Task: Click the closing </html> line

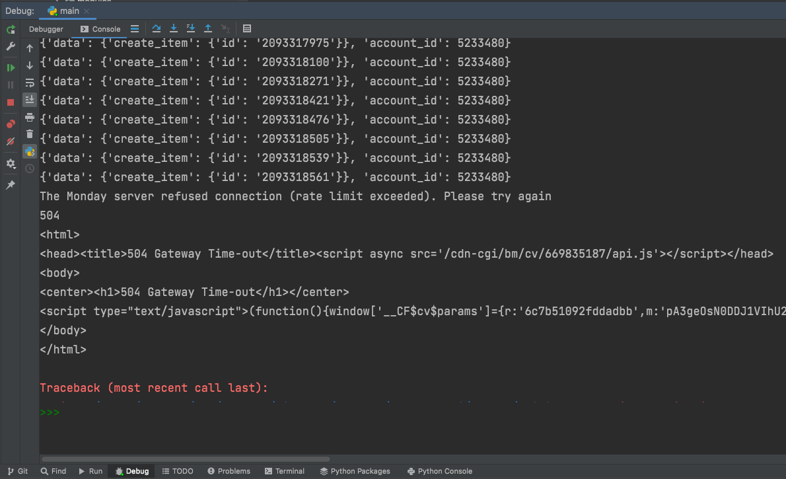Action: [x=63, y=350]
